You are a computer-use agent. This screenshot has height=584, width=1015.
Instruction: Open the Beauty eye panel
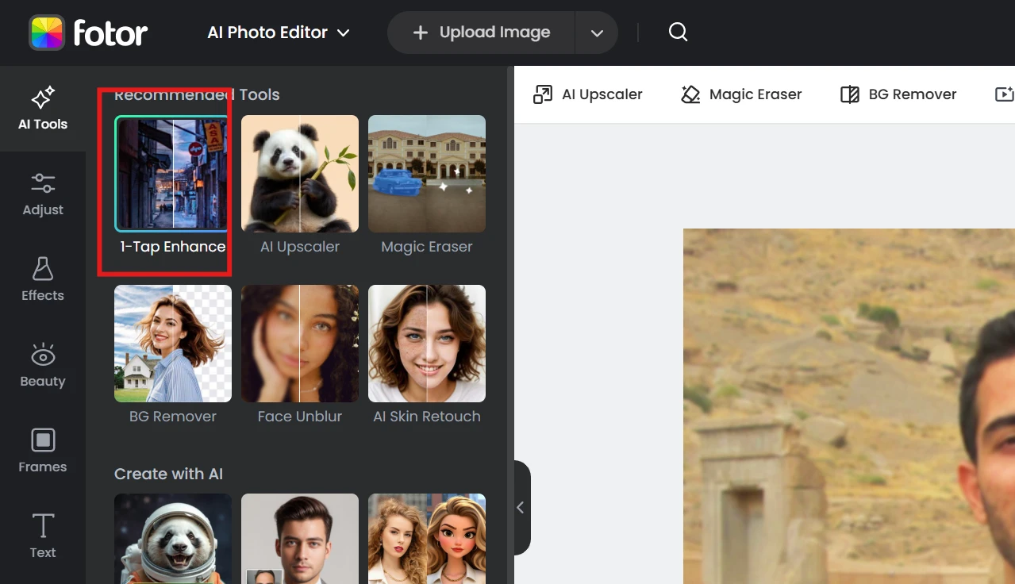(43, 366)
